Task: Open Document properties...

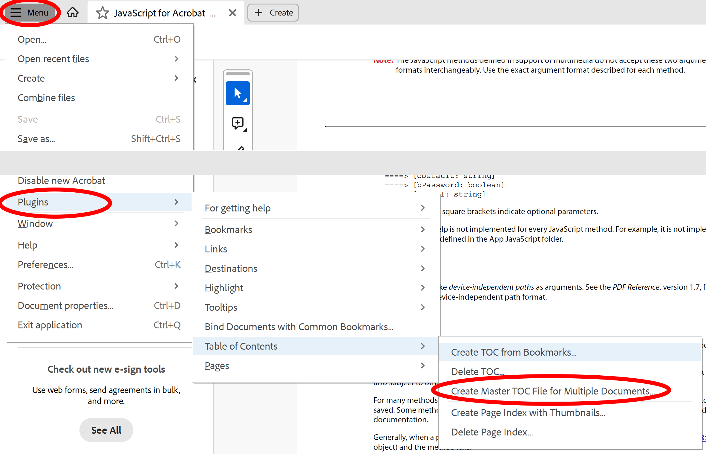Action: pos(99,305)
